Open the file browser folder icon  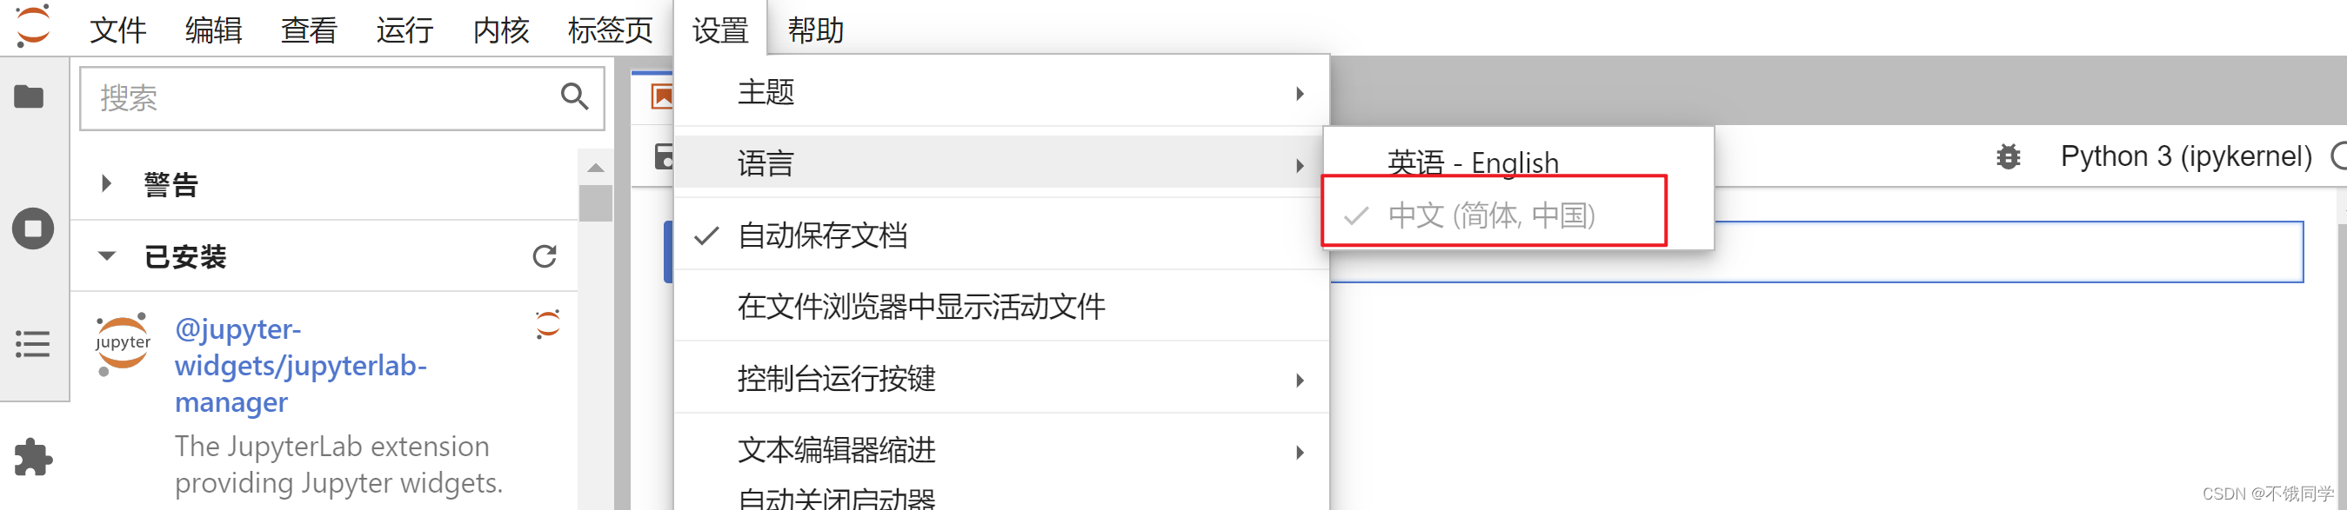point(30,96)
